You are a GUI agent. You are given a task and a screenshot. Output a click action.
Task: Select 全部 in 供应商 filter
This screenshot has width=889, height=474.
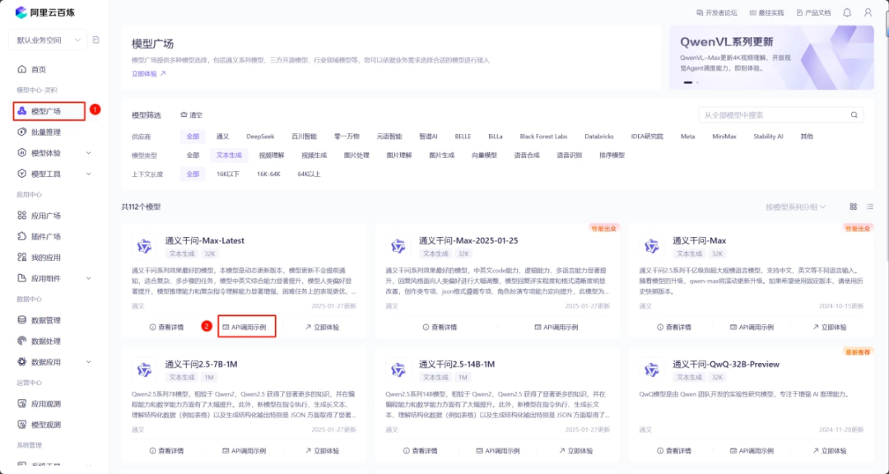tap(193, 137)
